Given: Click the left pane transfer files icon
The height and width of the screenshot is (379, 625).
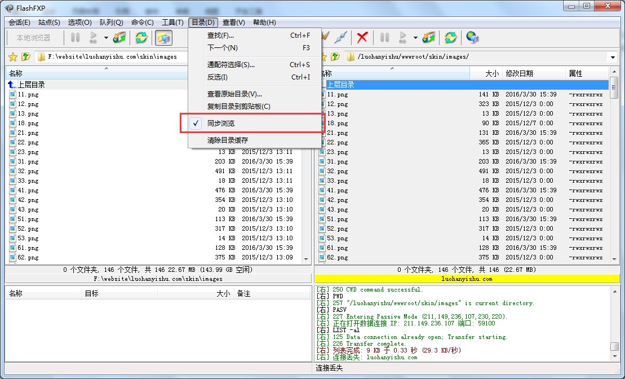Looking at the screenshot, I should click(119, 38).
